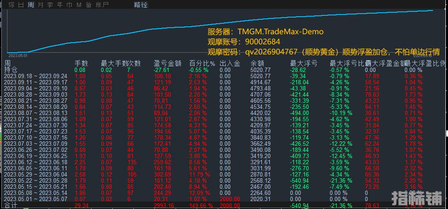Click the account number 90002684
Screen dimensions: 448x209
click(x=263, y=42)
